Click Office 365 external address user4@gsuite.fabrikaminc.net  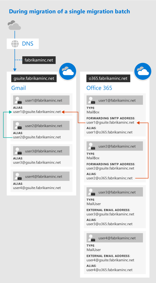pyautogui.click(x=110, y=260)
